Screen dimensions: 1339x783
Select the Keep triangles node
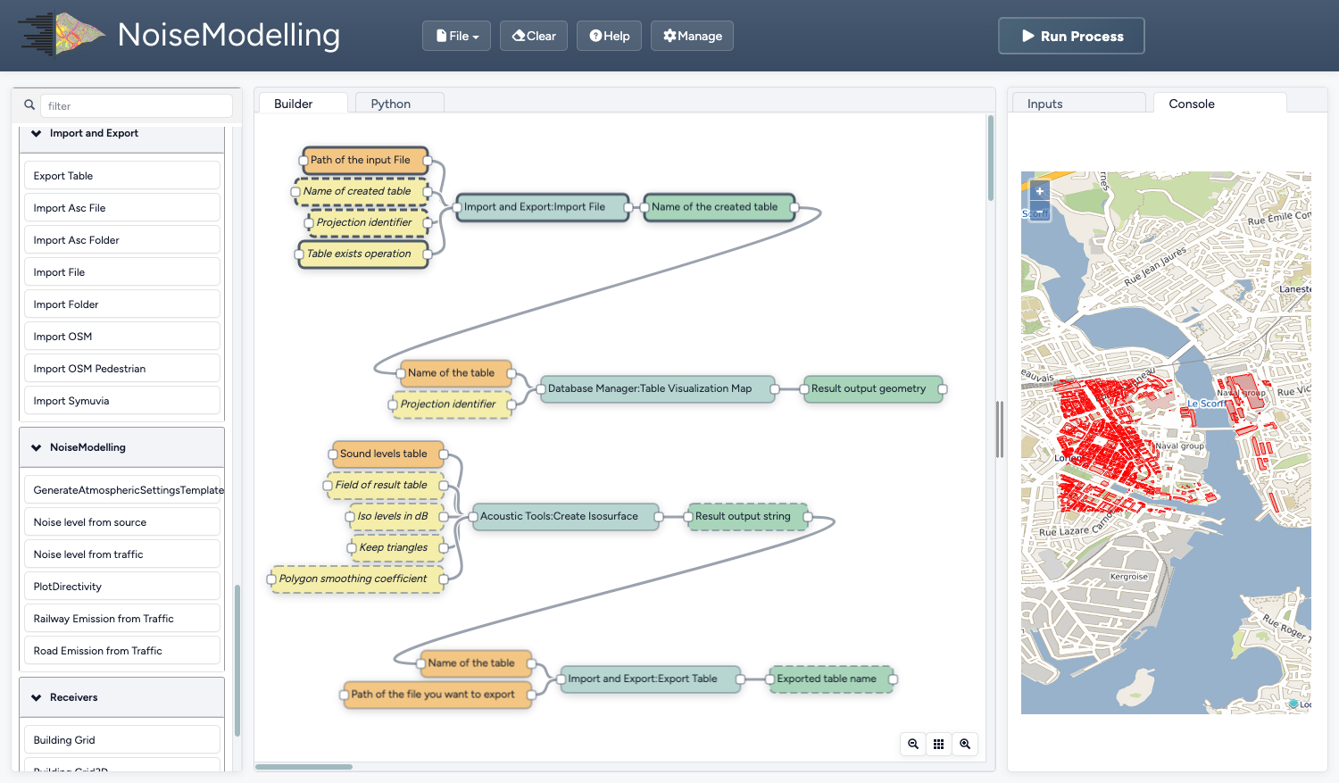[x=397, y=548]
